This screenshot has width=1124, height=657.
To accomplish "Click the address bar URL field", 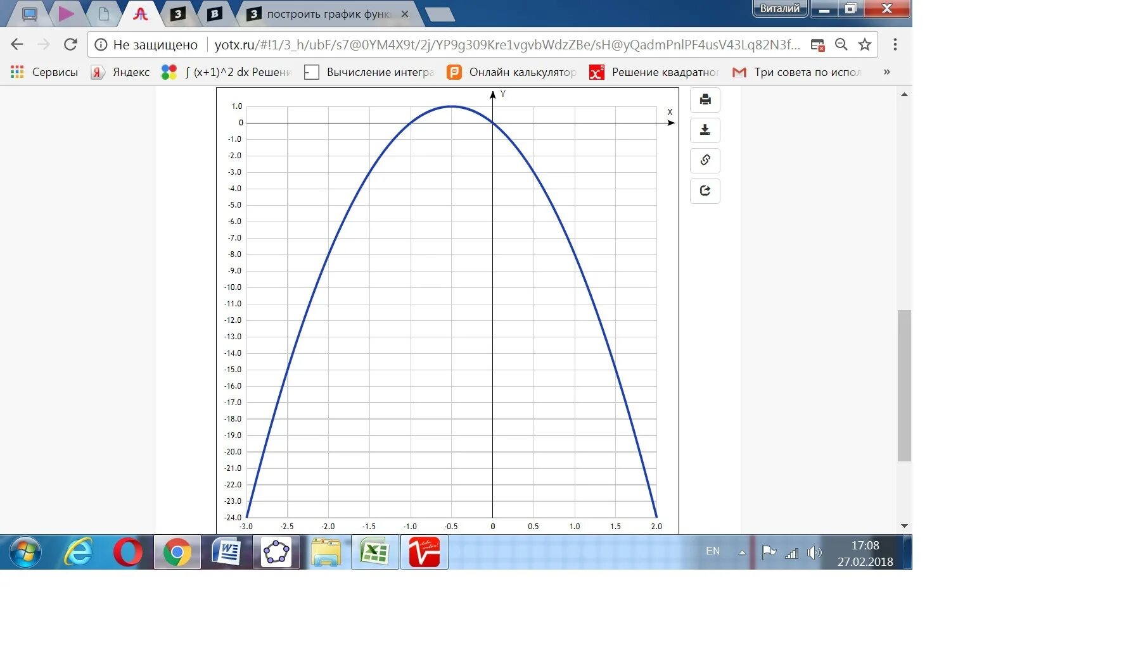I will click(507, 44).
